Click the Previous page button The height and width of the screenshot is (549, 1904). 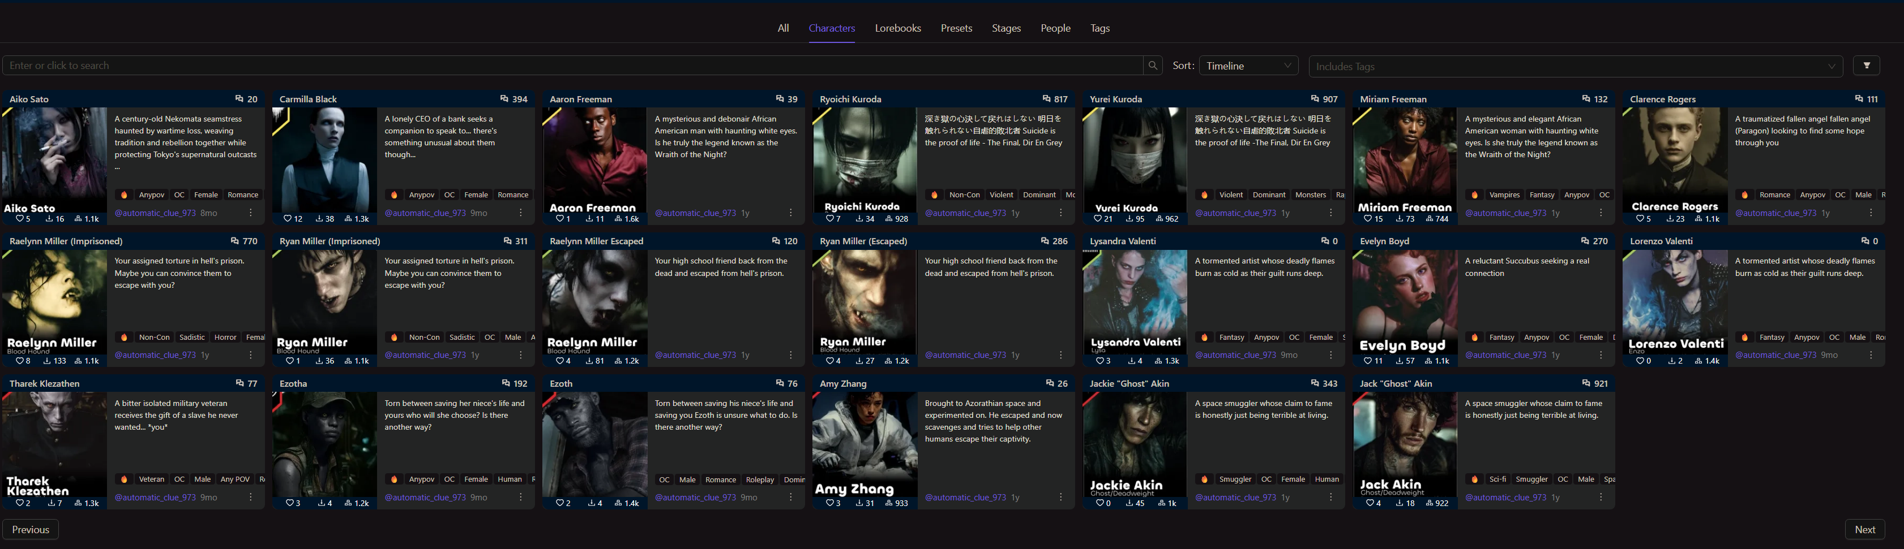(31, 530)
